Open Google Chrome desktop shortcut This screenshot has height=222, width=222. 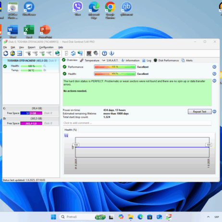click(x=110, y=10)
